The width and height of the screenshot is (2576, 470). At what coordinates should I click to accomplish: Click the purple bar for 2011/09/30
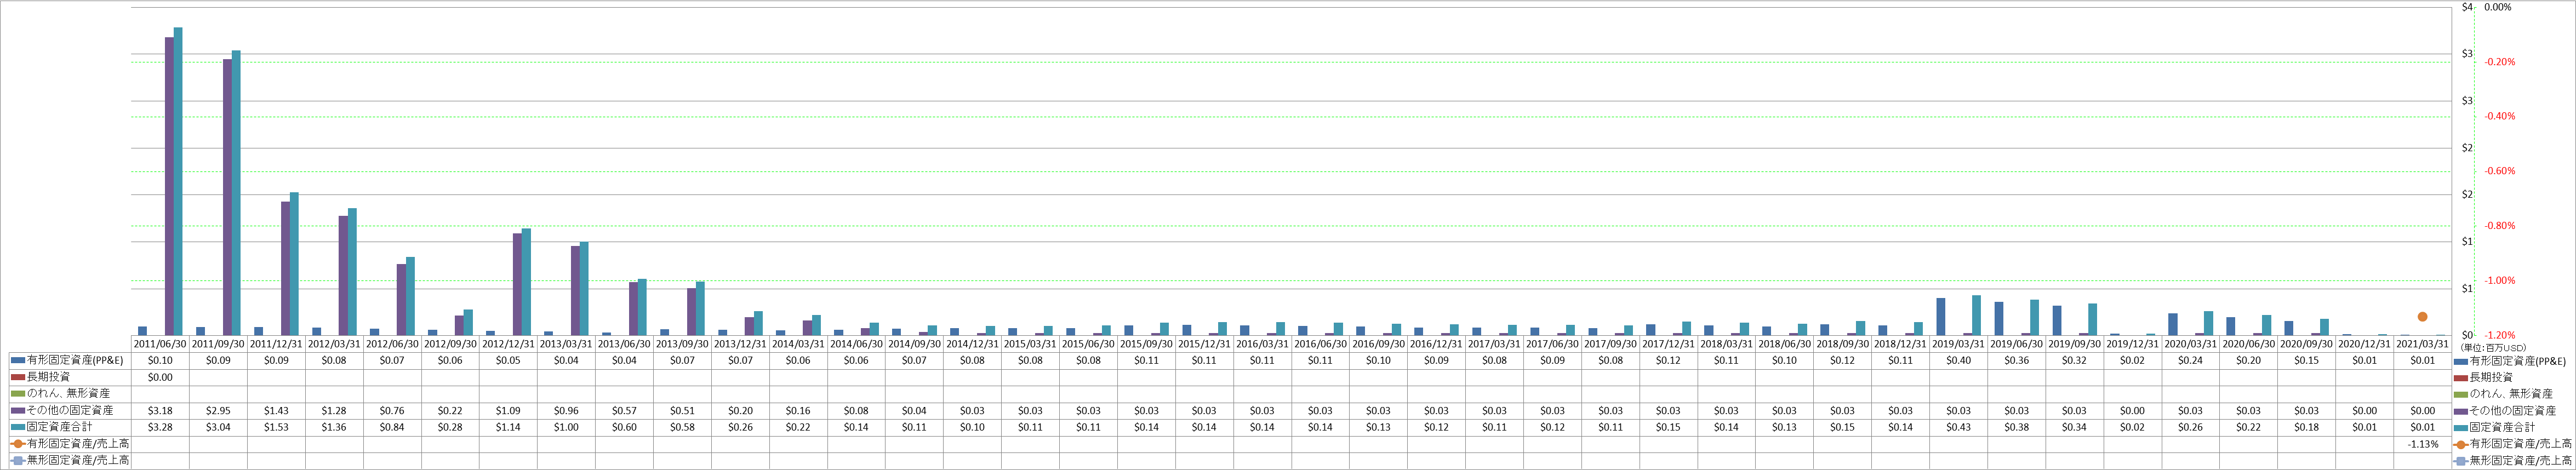[x=227, y=197]
